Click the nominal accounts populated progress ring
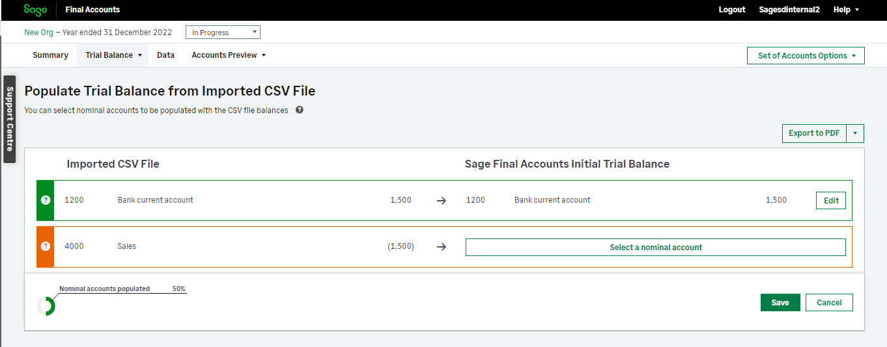 (46, 305)
